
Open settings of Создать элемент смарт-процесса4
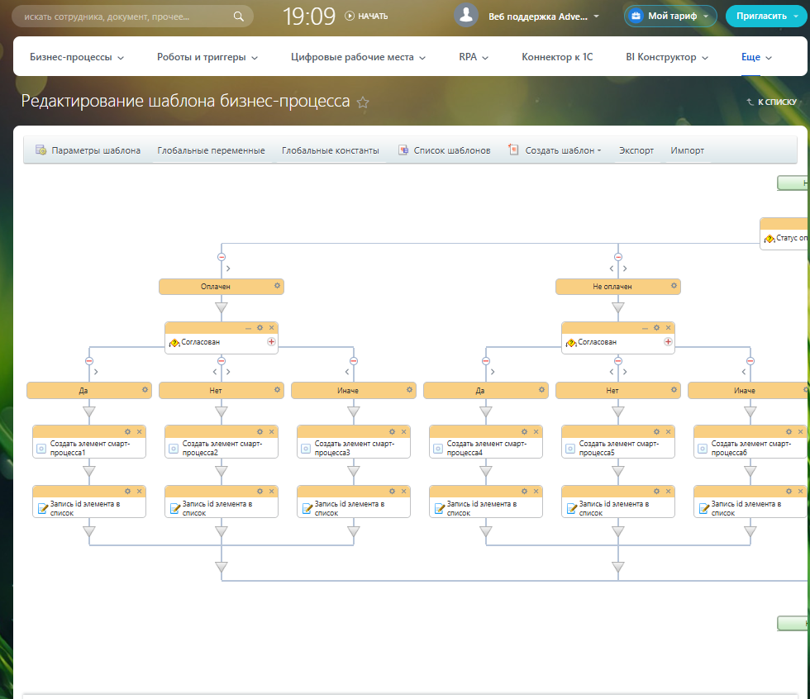pos(524,431)
